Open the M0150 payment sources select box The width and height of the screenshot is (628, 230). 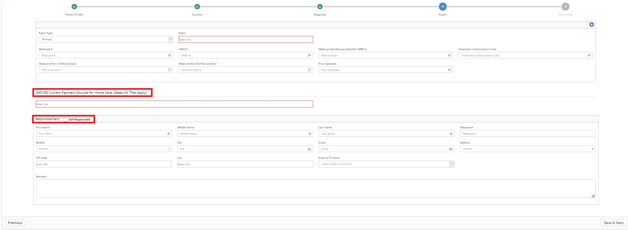(x=174, y=104)
